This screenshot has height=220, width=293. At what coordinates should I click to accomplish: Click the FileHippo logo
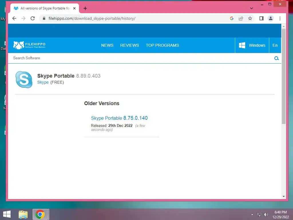tap(29, 45)
